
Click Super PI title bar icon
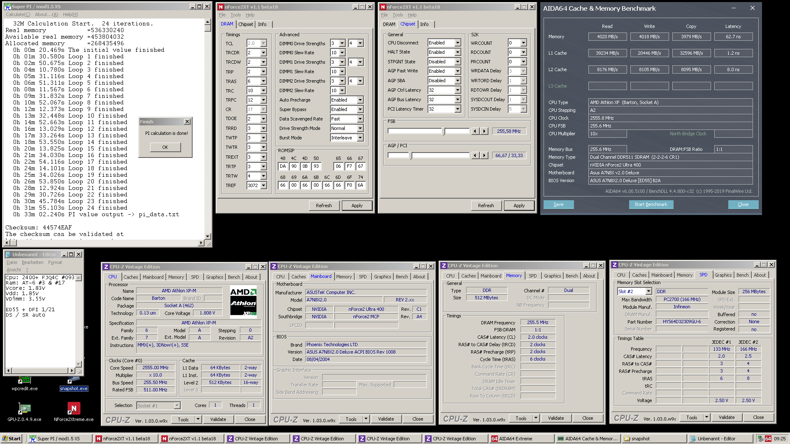point(7,6)
